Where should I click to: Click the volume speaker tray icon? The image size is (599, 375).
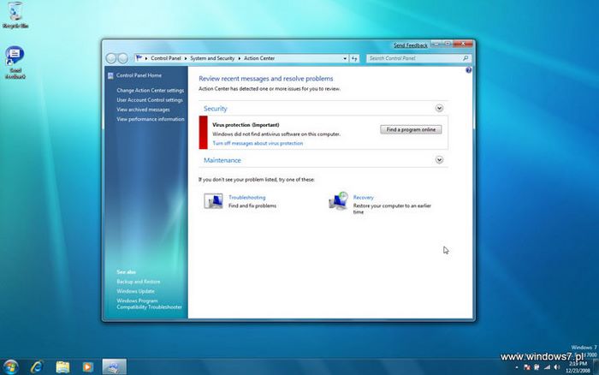pyautogui.click(x=557, y=367)
